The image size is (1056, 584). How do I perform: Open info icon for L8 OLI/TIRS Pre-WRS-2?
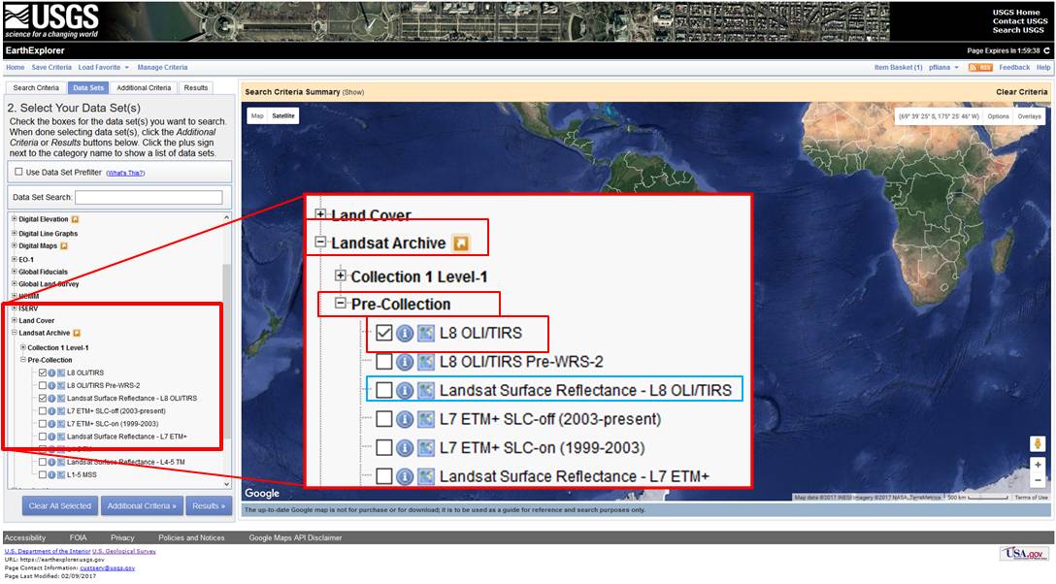coord(51,385)
